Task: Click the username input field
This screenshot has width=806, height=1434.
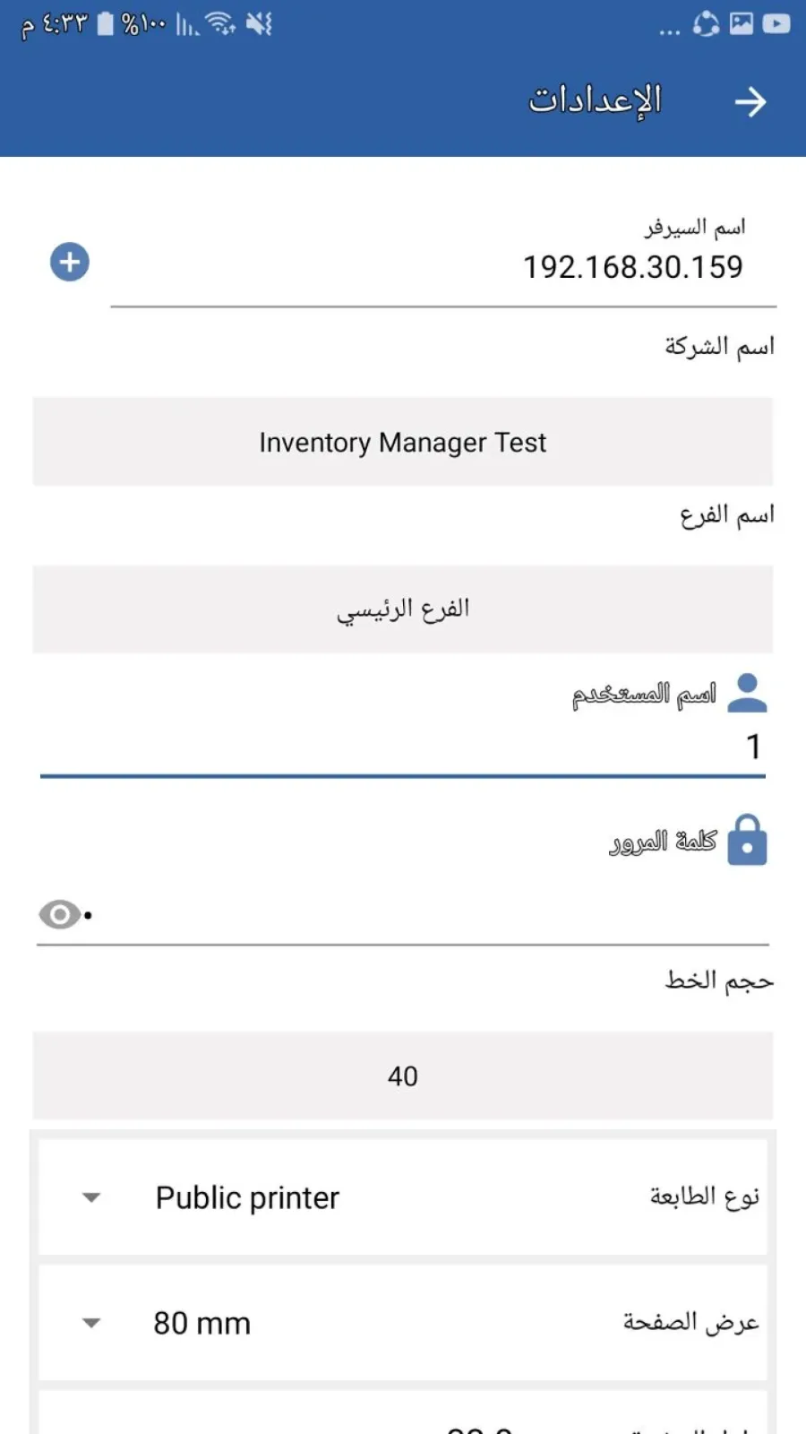Action: [x=403, y=747]
